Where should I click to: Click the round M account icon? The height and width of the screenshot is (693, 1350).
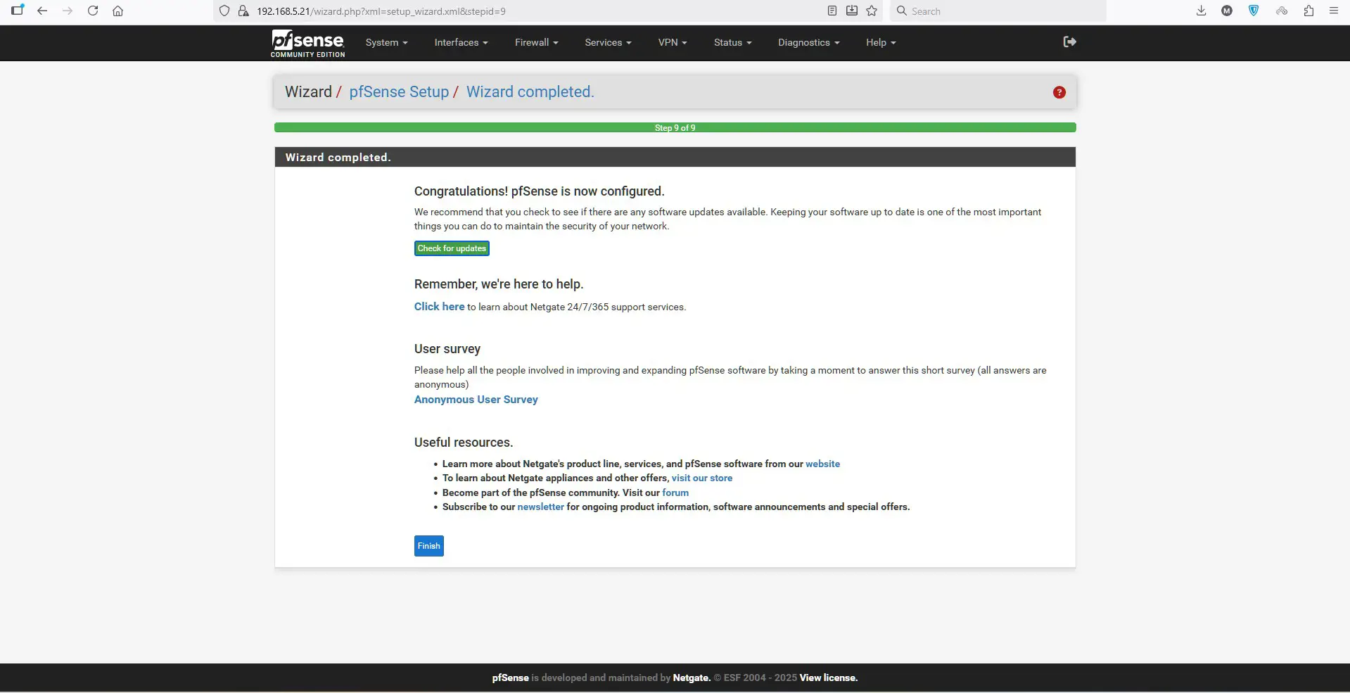pyautogui.click(x=1227, y=11)
